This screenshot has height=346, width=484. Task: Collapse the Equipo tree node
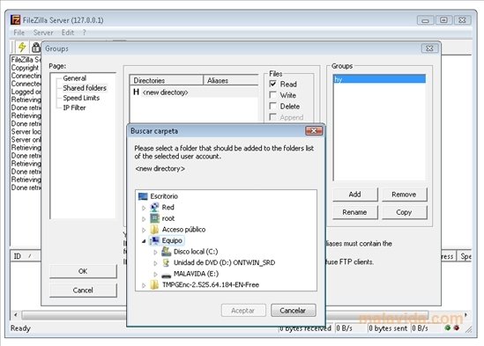[144, 241]
